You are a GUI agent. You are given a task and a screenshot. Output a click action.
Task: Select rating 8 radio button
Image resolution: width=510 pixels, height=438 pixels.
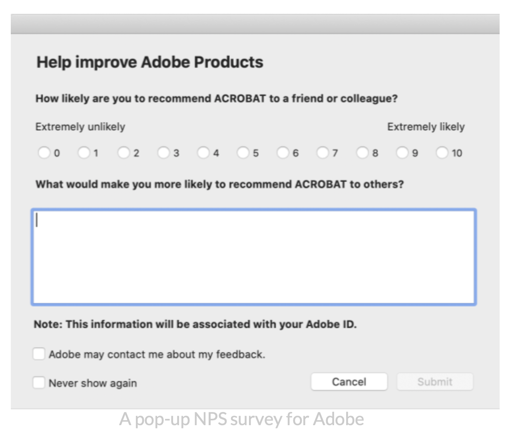[363, 153]
